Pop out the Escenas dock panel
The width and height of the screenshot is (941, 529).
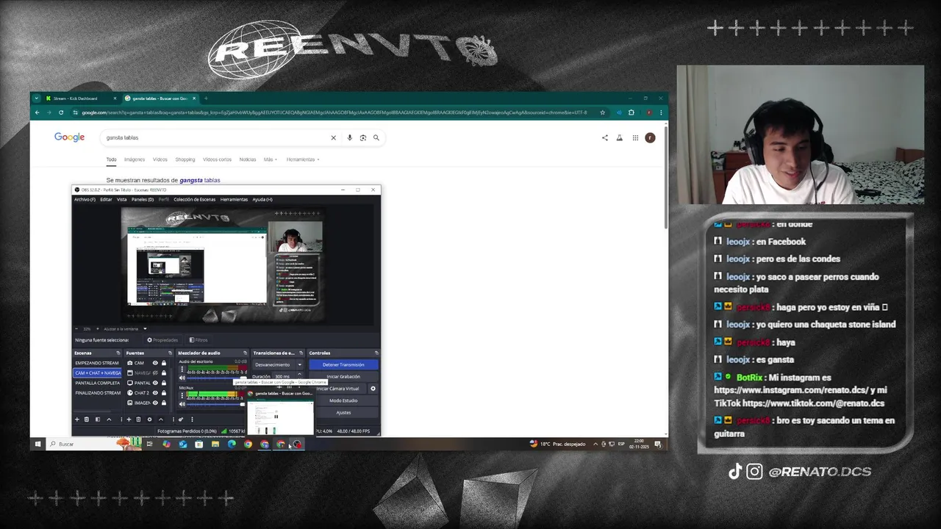(x=118, y=353)
